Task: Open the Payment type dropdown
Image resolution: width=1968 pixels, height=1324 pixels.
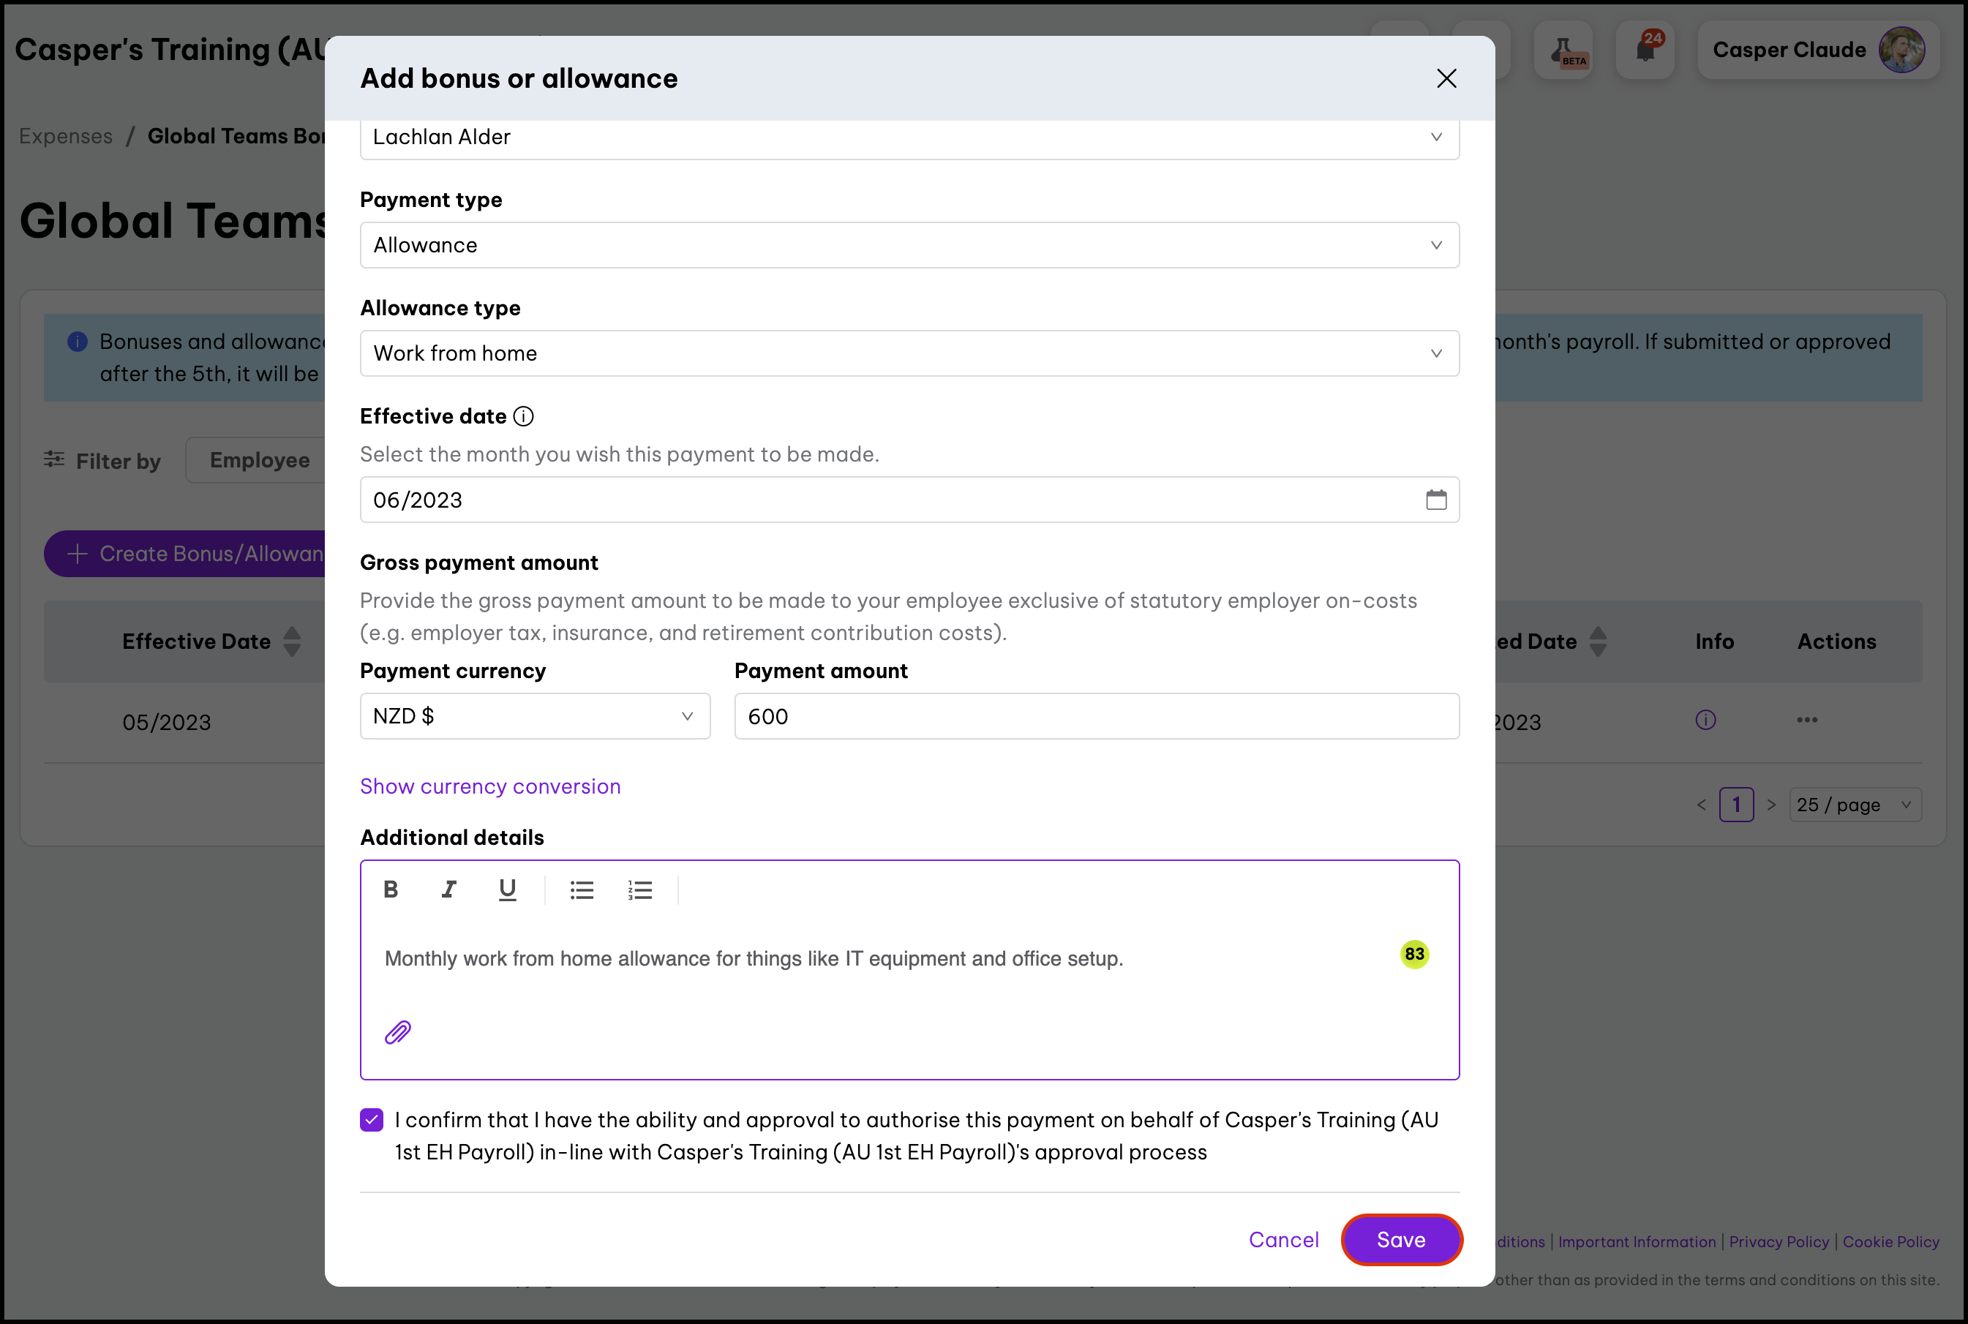Action: click(x=909, y=245)
